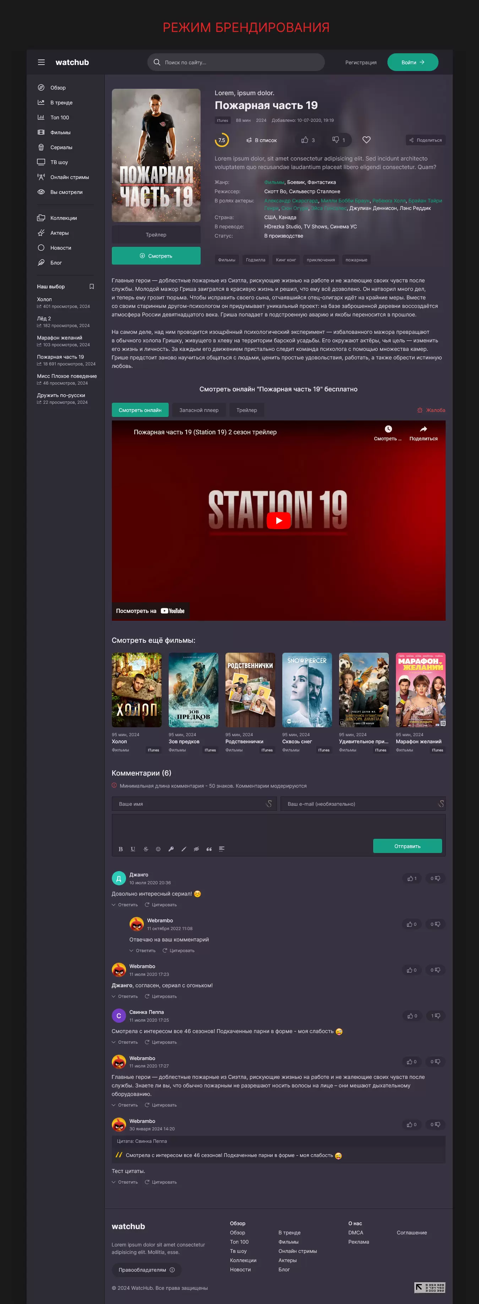Screen dimensions: 479x1304
Task: Click the Годзилла tag
Action: (x=256, y=260)
